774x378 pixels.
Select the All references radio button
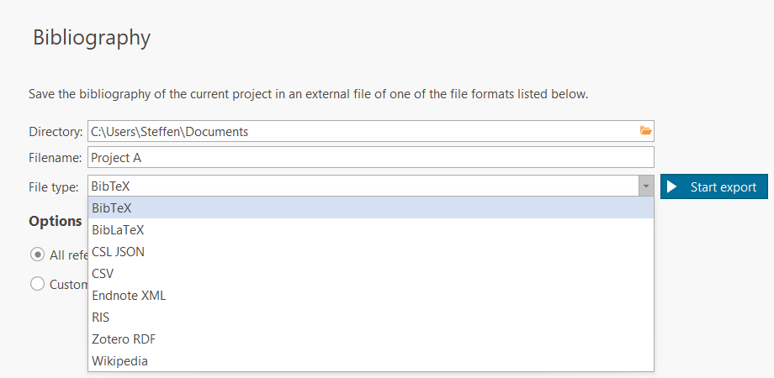pyautogui.click(x=37, y=254)
